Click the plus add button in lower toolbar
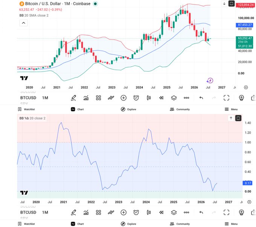This screenshot has height=227, width=256. coord(123,212)
